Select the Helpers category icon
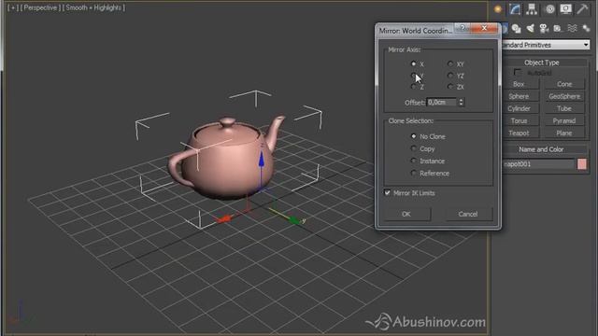Viewport: 598px width, 336px height. click(x=558, y=28)
